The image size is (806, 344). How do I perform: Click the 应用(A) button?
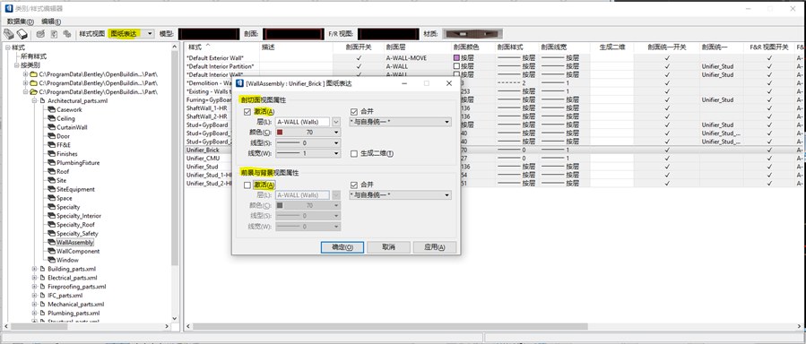(x=434, y=247)
